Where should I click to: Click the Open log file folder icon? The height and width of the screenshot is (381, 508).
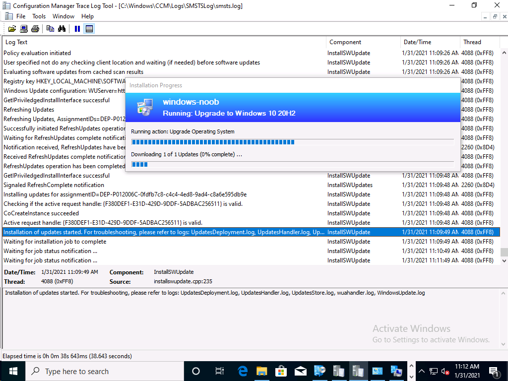(x=12, y=29)
